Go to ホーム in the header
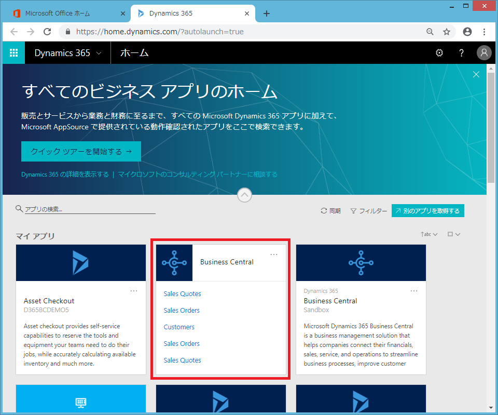 [134, 53]
